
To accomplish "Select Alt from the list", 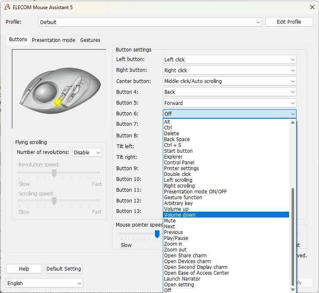I will (226, 122).
